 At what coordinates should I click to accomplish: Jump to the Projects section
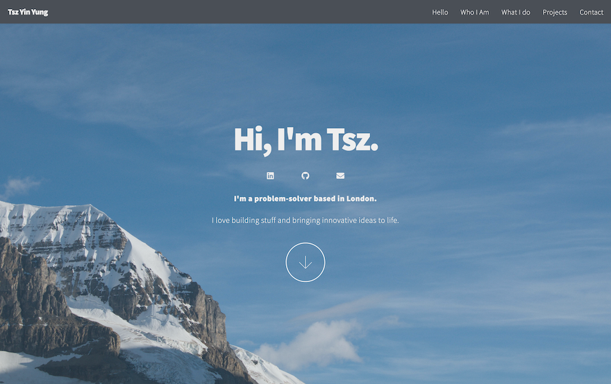[555, 12]
